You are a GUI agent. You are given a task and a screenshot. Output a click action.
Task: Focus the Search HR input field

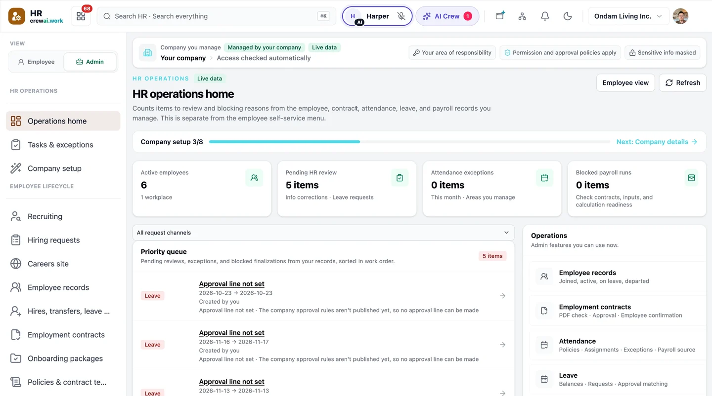[x=216, y=16]
